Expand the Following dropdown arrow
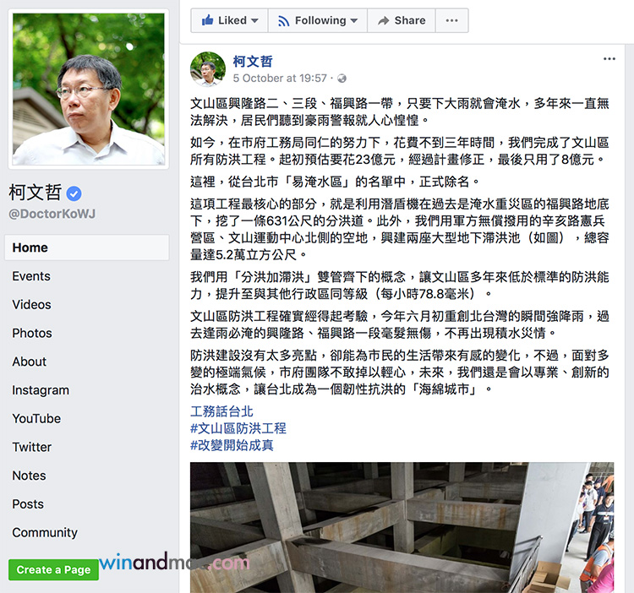634x593 pixels. coord(354,20)
